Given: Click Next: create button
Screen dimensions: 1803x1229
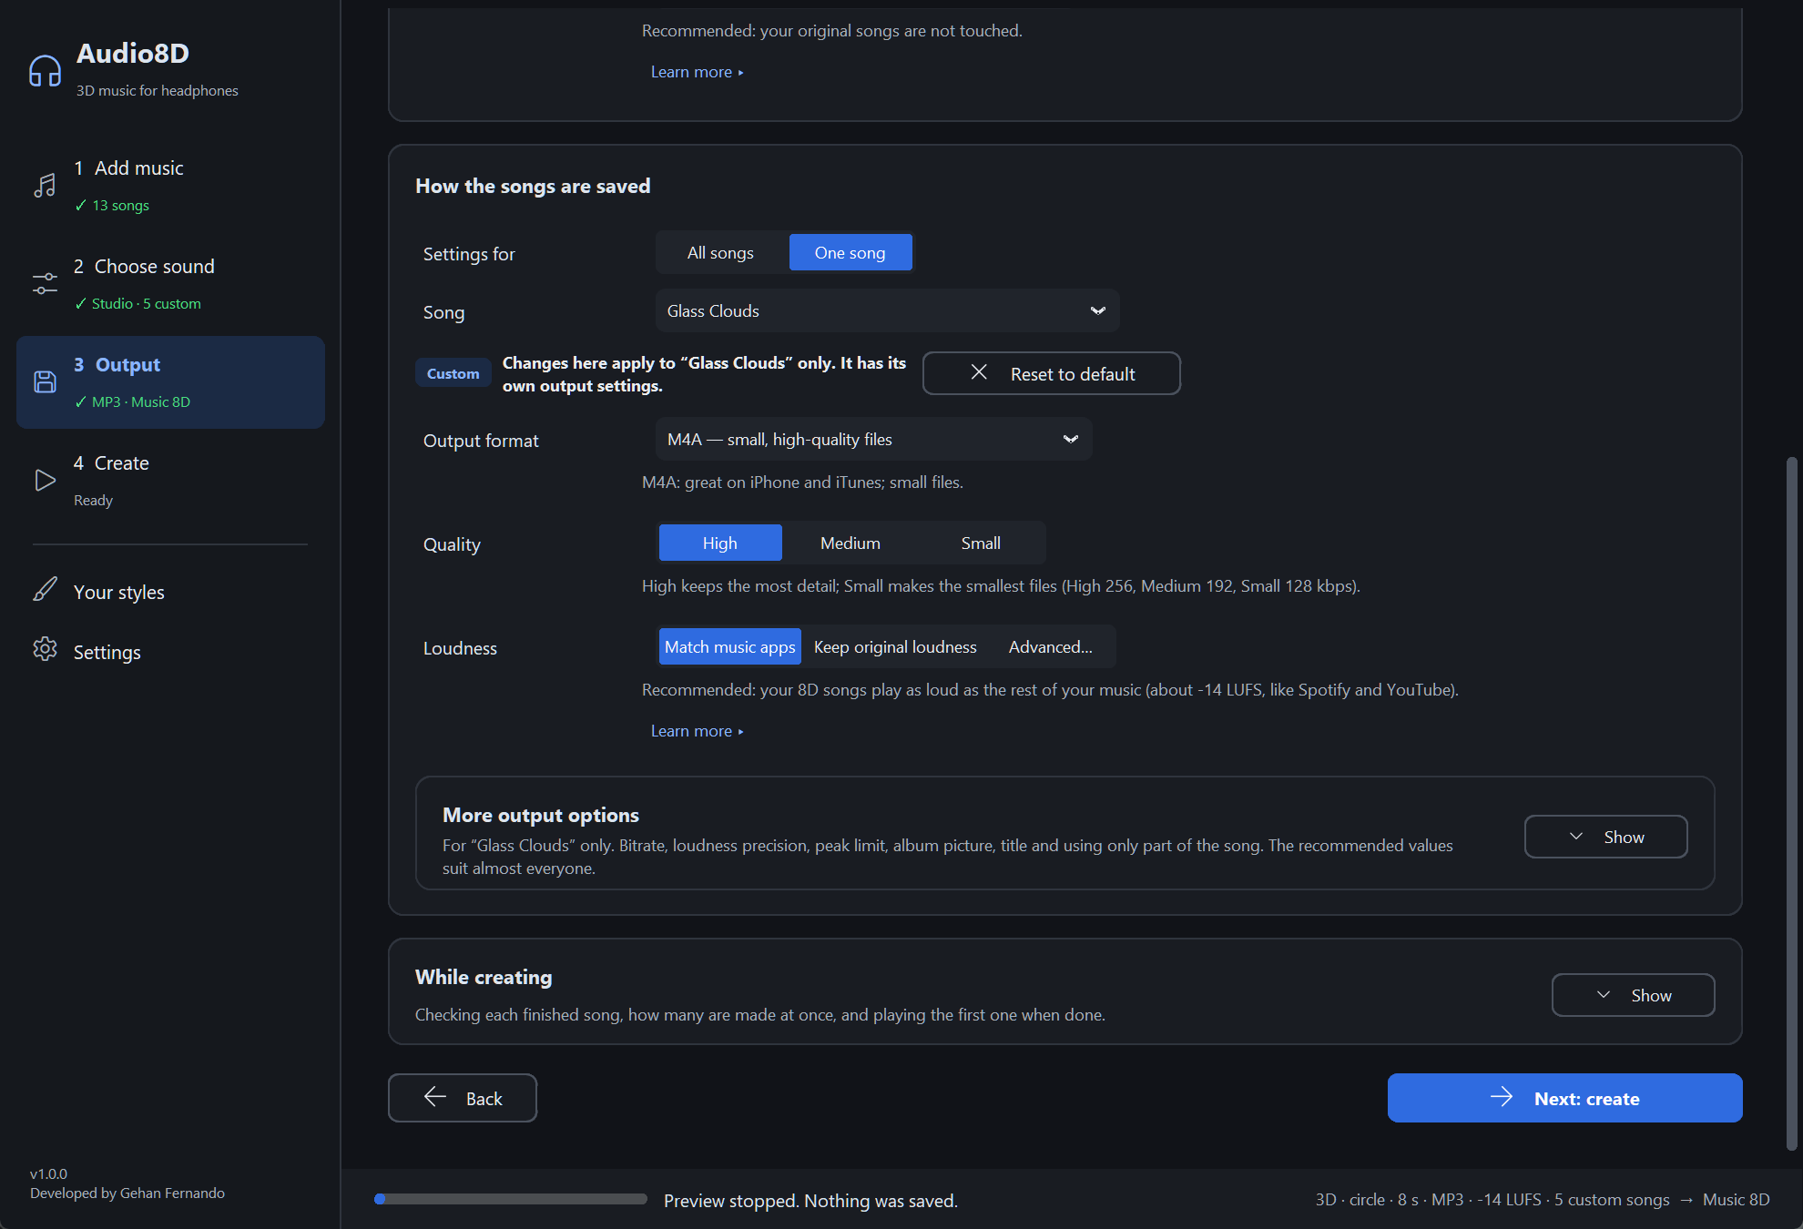Looking at the screenshot, I should [1565, 1098].
